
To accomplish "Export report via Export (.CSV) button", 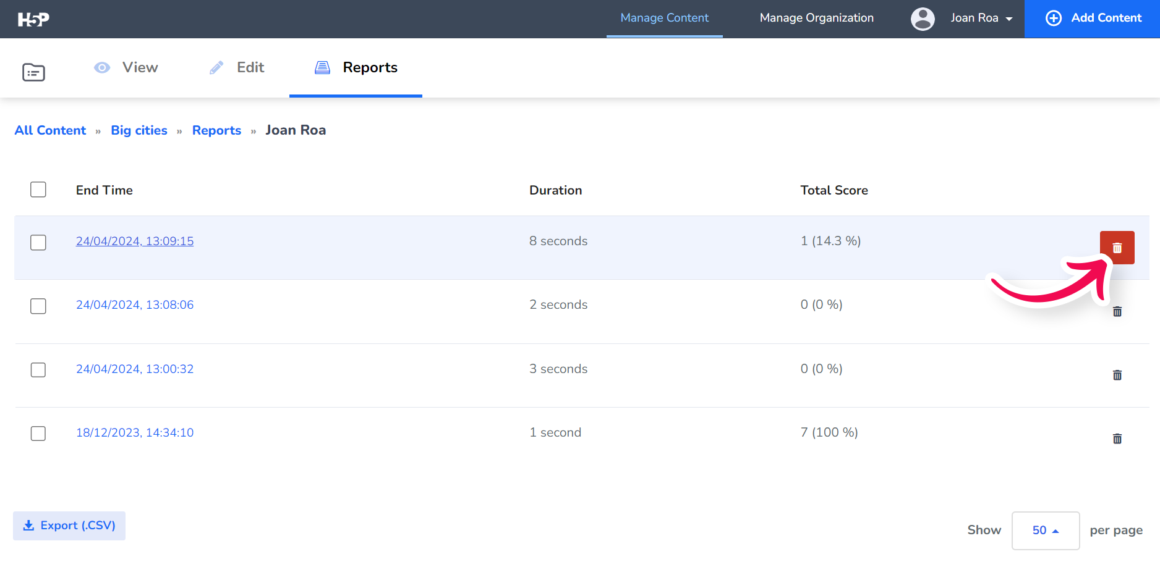I will [69, 526].
